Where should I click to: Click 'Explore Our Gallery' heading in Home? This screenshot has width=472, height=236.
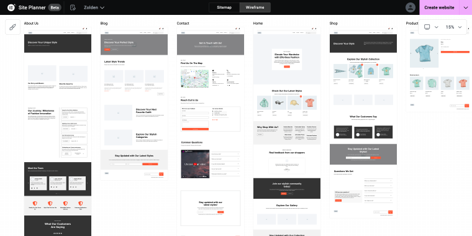(287, 206)
